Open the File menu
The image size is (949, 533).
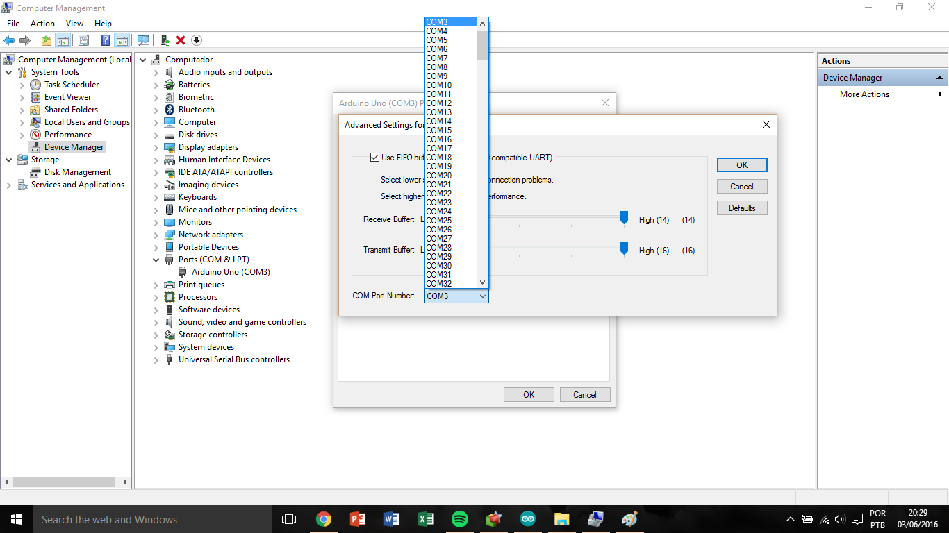click(x=13, y=24)
